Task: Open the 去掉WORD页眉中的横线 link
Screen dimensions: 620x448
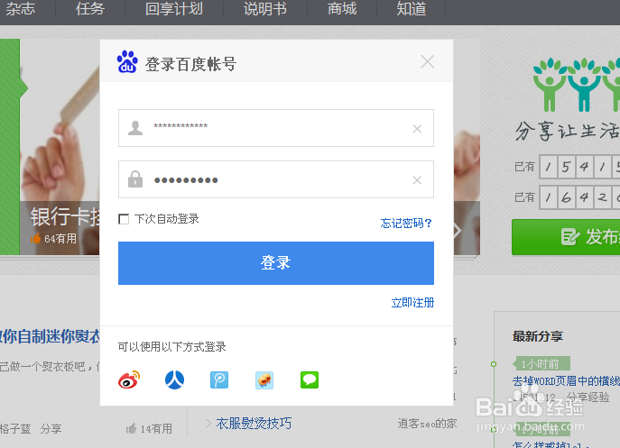Action: [x=566, y=380]
